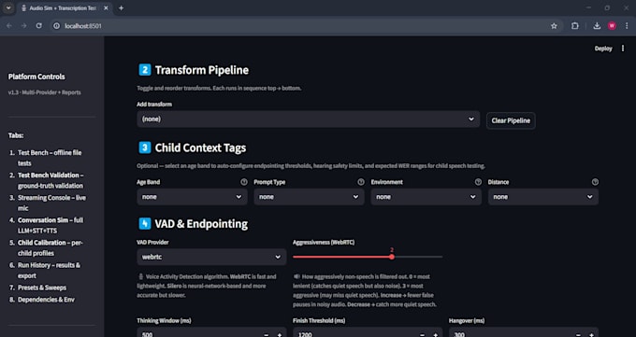Viewport: 636px width, 337px height.
Task: Click 'Run History – results & export' sidebar item
Action: click(49, 270)
